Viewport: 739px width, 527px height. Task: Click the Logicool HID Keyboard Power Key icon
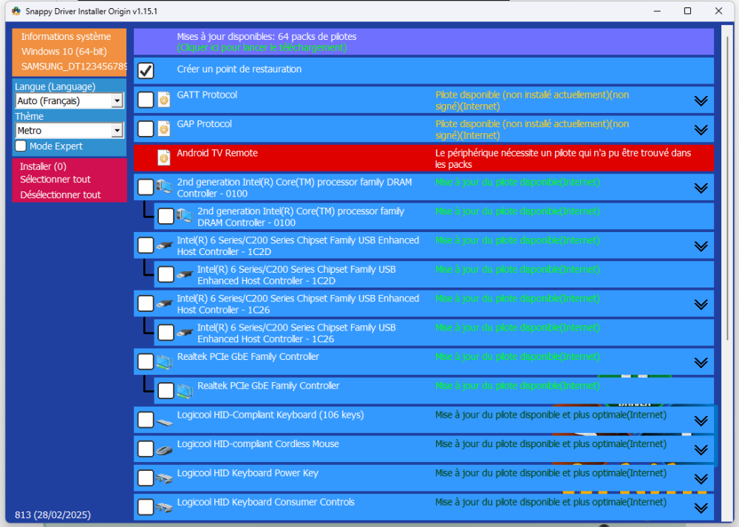coord(164,478)
